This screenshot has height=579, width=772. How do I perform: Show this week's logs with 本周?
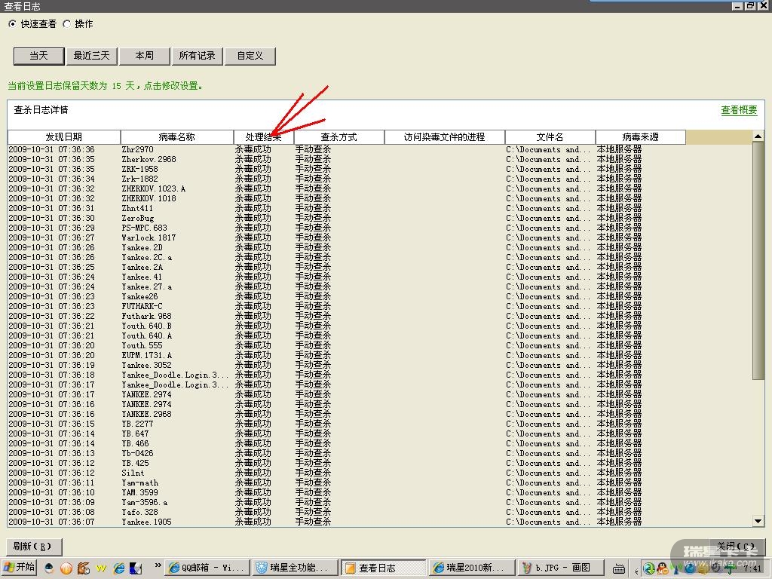pos(144,56)
